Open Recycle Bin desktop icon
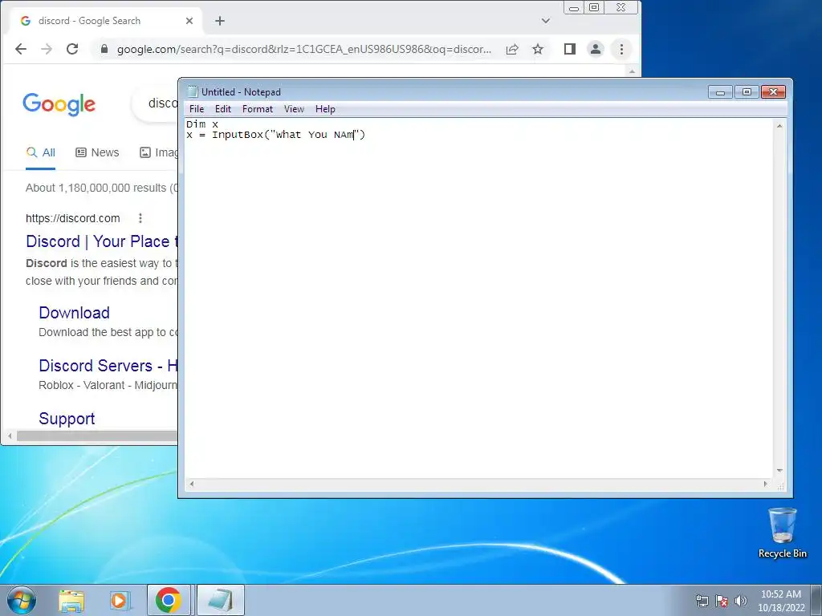Screen dimensions: 822x616 (782, 533)
